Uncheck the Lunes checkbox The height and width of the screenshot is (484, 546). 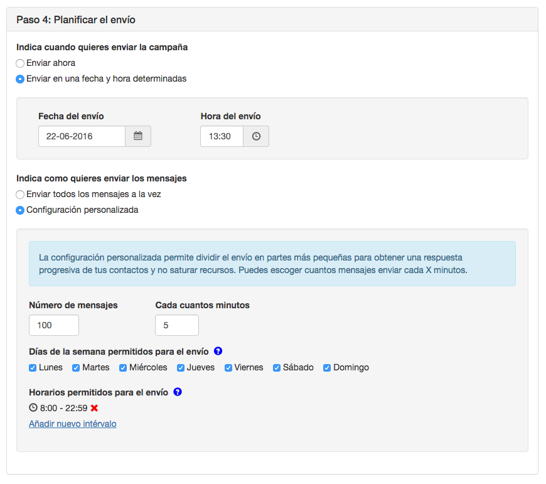(x=33, y=368)
